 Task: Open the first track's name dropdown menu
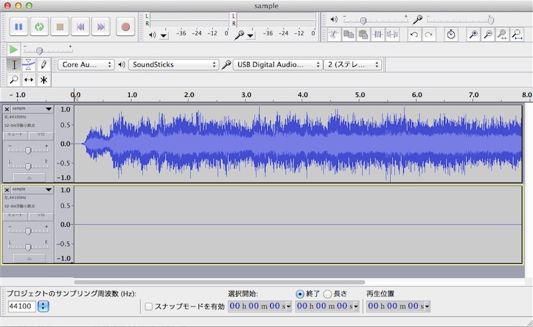point(49,109)
